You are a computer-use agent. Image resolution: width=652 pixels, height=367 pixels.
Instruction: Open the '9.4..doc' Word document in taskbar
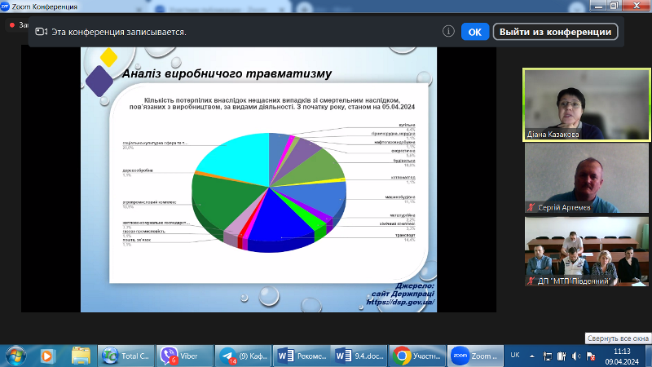[x=359, y=355]
